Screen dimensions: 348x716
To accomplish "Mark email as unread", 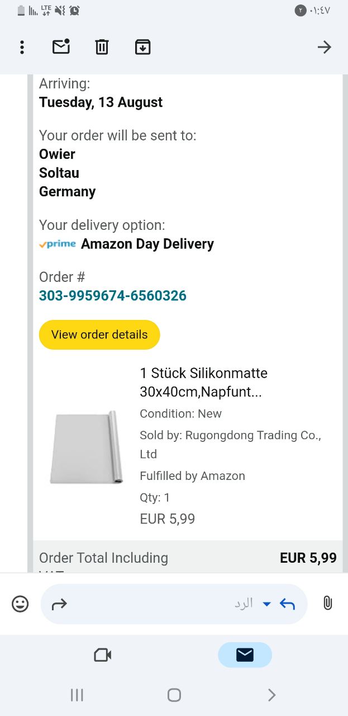I will point(61,47).
